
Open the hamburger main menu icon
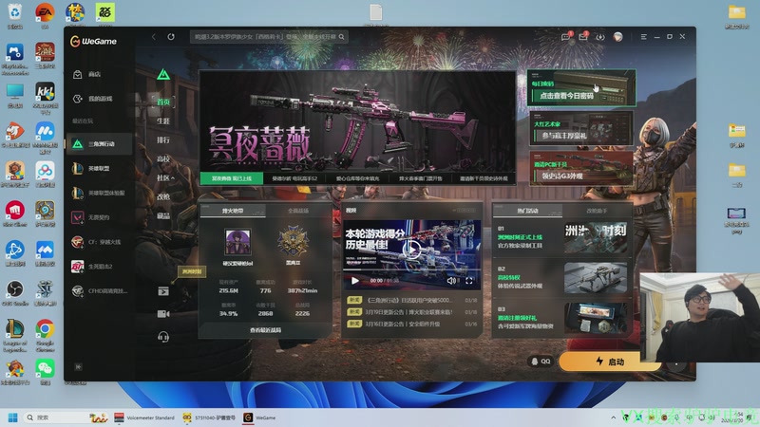click(x=644, y=37)
